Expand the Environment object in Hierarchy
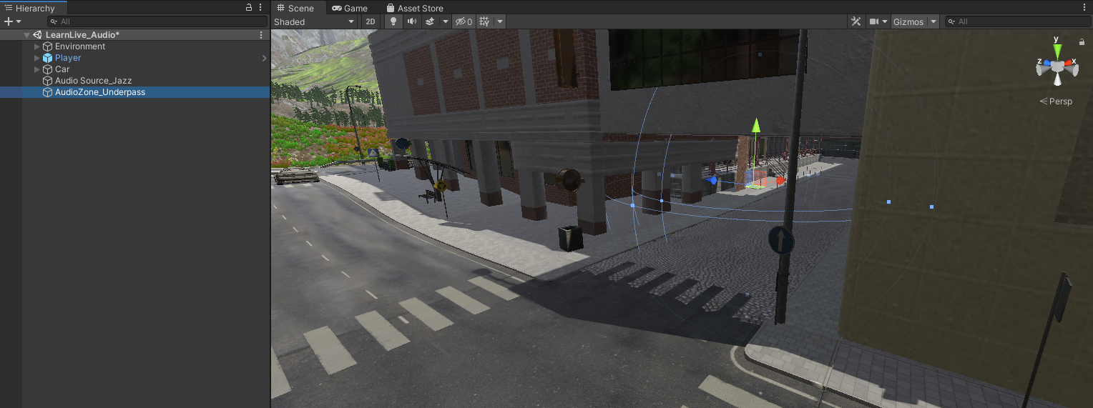This screenshot has height=408, width=1093. tap(37, 46)
